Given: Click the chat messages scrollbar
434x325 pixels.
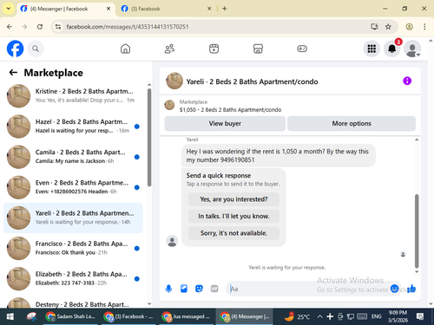Looking at the screenshot, I should 417,231.
